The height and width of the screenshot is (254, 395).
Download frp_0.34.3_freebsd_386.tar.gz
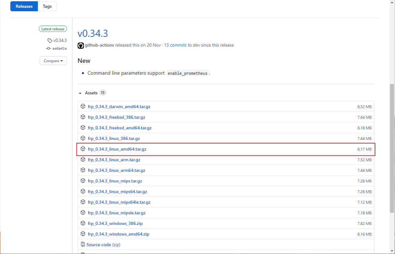point(116,117)
